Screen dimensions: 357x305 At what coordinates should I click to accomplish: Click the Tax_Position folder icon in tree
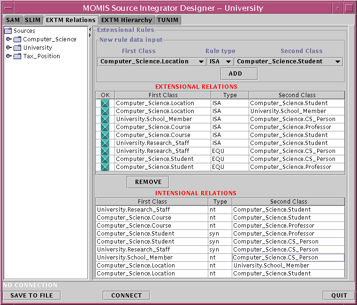tap(17, 56)
